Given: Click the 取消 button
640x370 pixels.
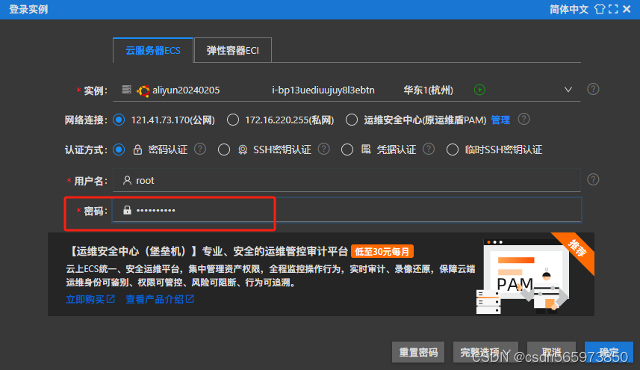Looking at the screenshot, I should pos(551,352).
